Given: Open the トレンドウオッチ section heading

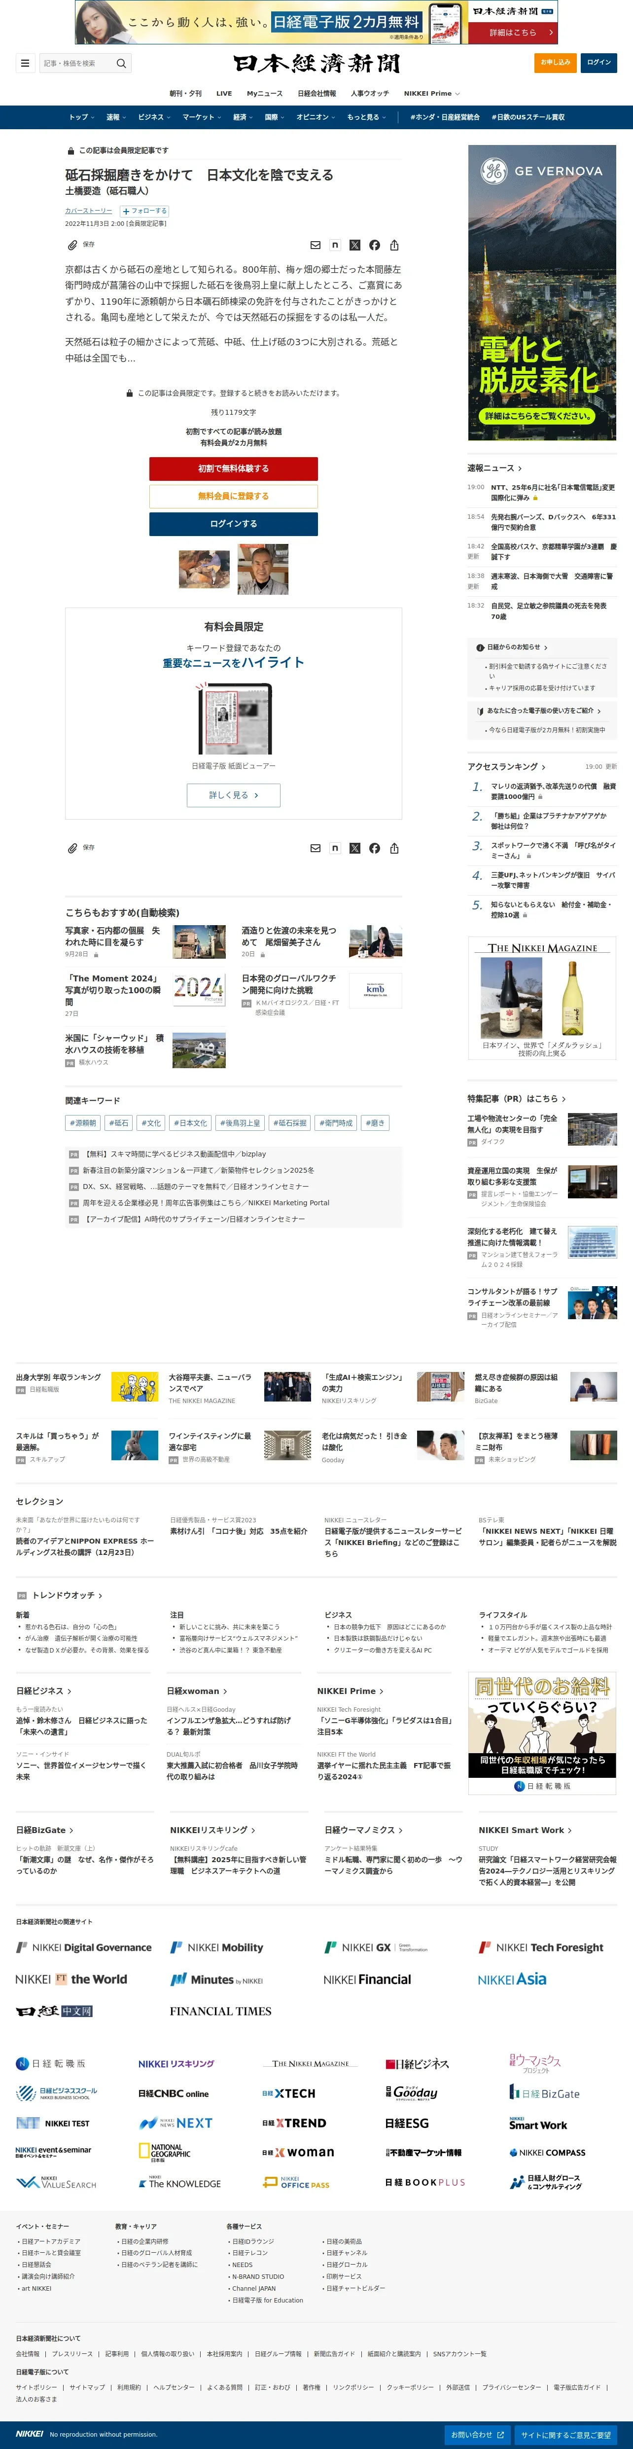Looking at the screenshot, I should click(68, 1595).
